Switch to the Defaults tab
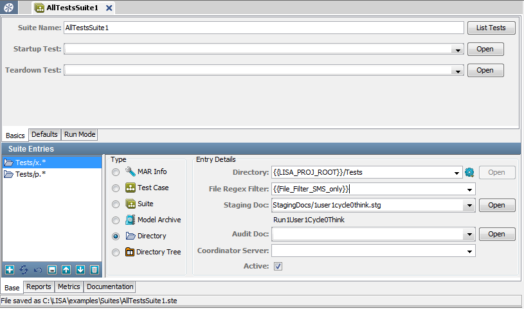Screen dimensions: 524x309 [x=44, y=134]
